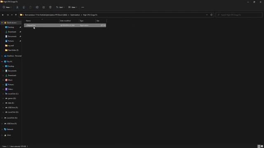Sort by the Type column header
The height and width of the screenshot is (148, 264).
pos(87,21)
